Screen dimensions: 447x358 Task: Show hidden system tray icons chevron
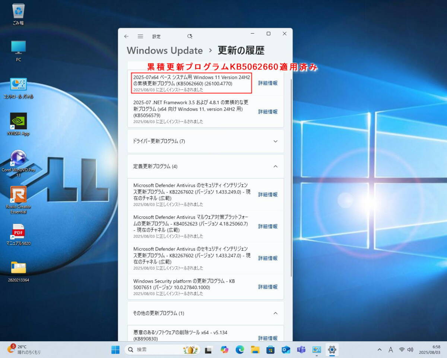pyautogui.click(x=380, y=350)
